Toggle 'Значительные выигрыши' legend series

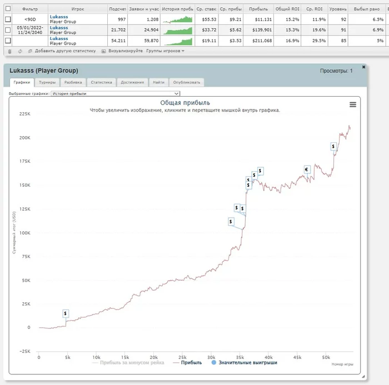point(244,363)
